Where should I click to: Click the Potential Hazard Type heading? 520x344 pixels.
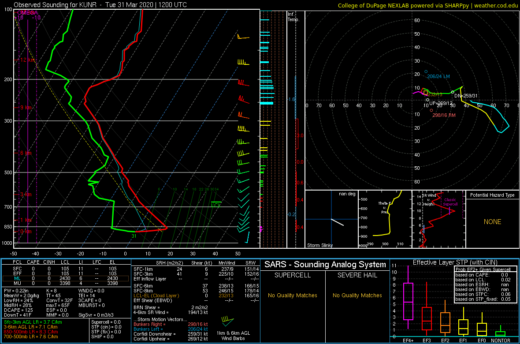[x=492, y=195]
